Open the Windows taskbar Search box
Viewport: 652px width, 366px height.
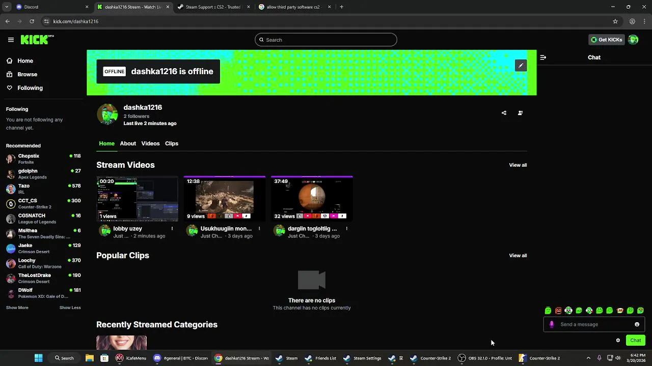(x=64, y=358)
